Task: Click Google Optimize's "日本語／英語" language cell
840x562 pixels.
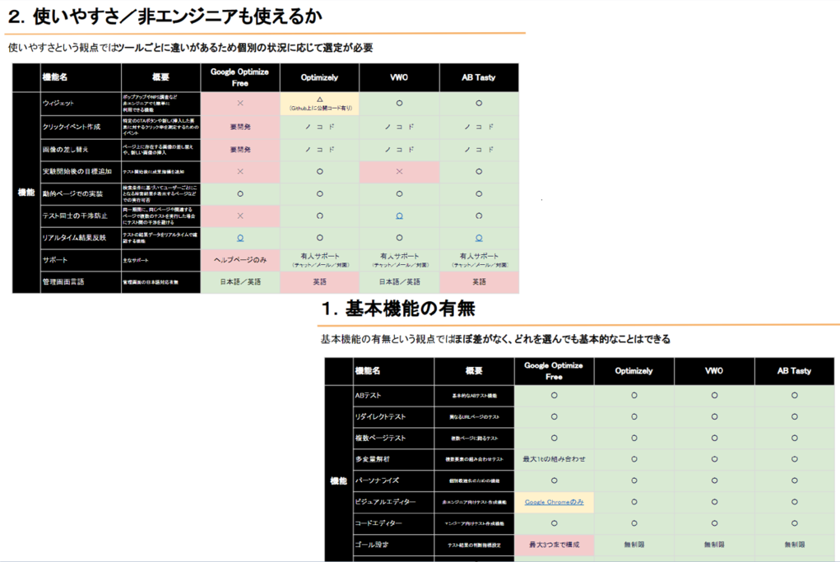Action: [x=240, y=281]
